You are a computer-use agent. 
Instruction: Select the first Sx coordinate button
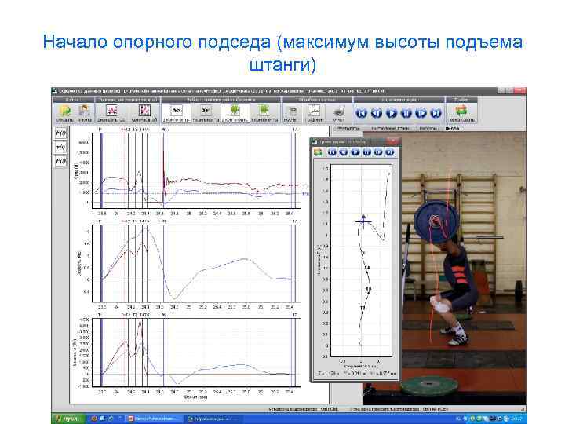click(177, 113)
